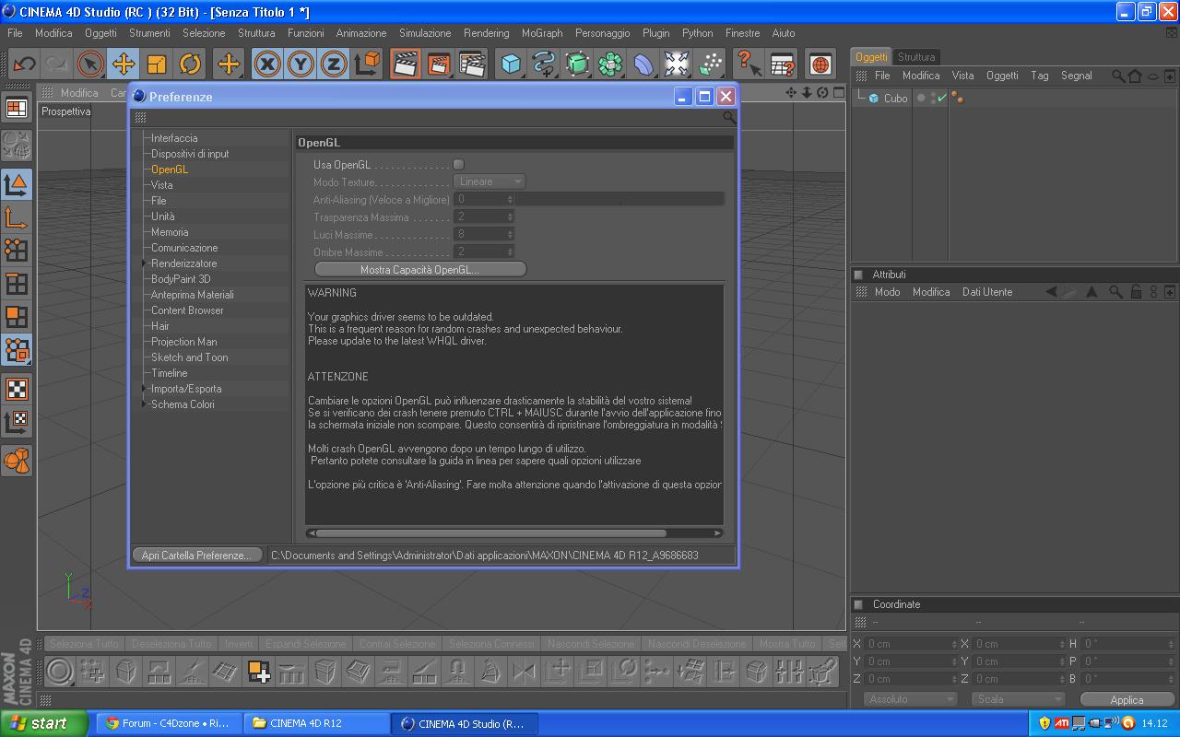The width and height of the screenshot is (1180, 737).
Task: Open the Rendering menu
Action: [x=486, y=33]
